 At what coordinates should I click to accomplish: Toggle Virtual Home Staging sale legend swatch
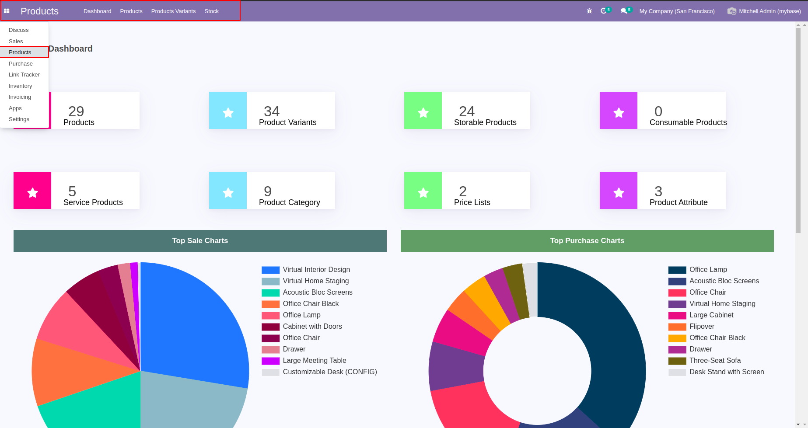[270, 281]
